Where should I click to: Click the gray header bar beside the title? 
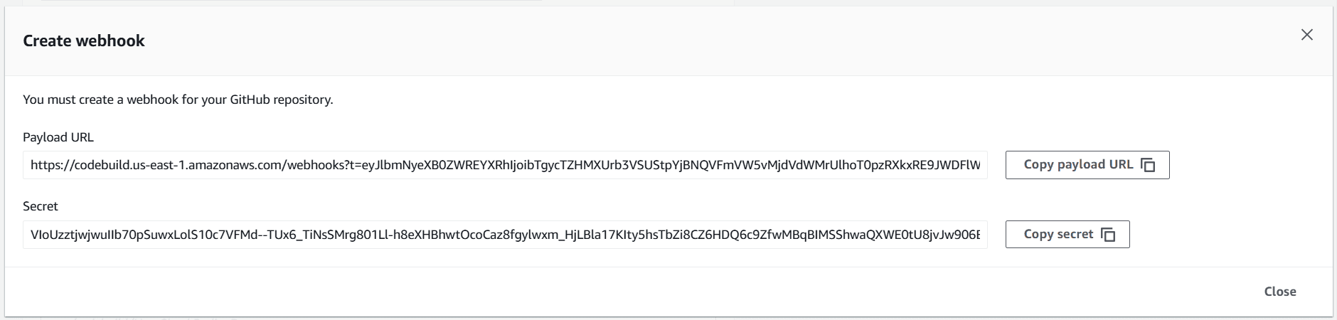(711, 41)
